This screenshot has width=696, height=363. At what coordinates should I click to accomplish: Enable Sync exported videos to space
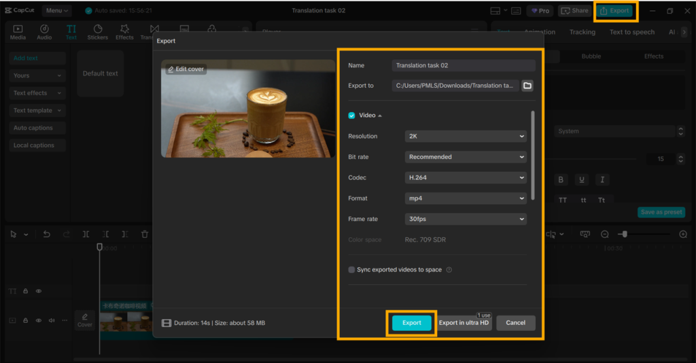(351, 270)
